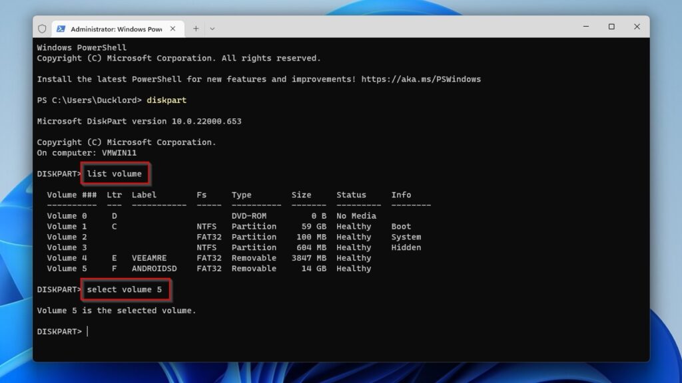Click the 'Volume 0' DVD-ROM row entry
Image resolution: width=682 pixels, height=383 pixels.
pyautogui.click(x=67, y=216)
